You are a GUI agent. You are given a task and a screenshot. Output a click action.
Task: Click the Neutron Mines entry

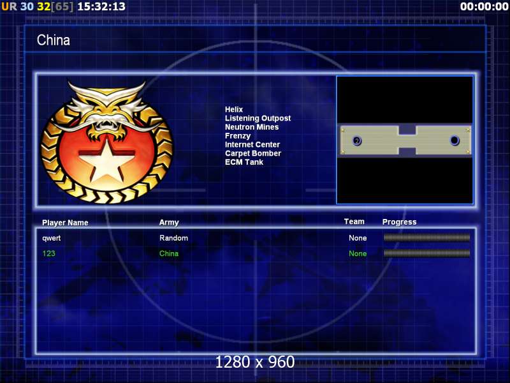tap(252, 127)
